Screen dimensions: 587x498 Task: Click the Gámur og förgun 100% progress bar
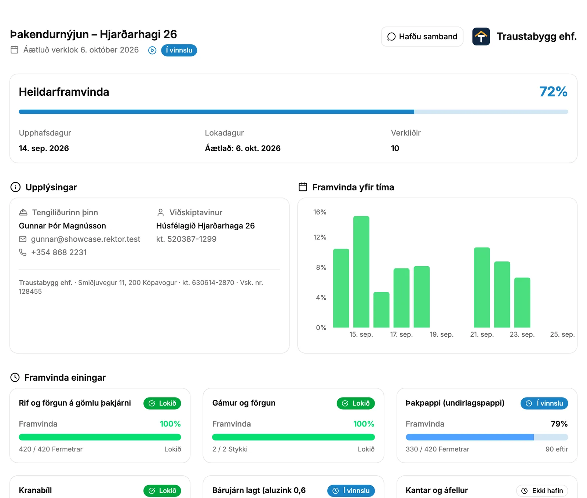[293, 437]
